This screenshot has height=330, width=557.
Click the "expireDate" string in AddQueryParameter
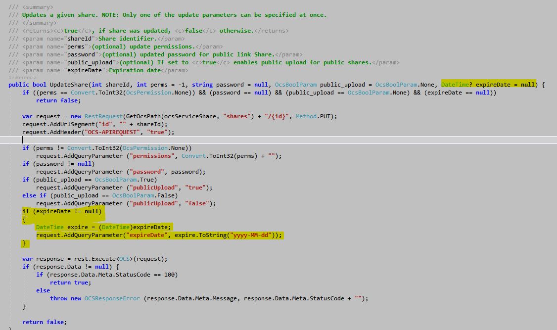[x=147, y=235]
